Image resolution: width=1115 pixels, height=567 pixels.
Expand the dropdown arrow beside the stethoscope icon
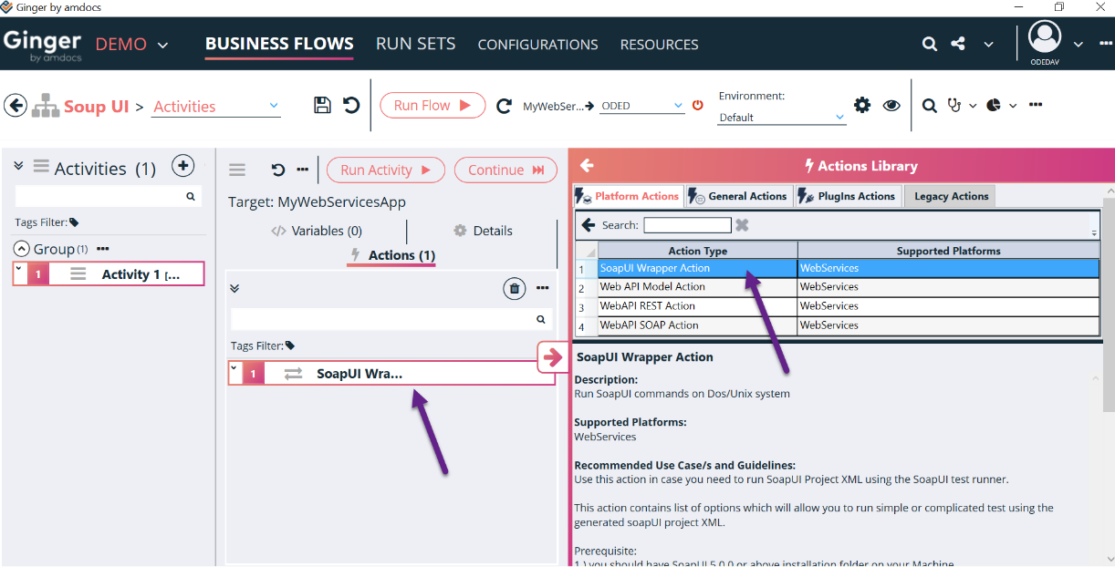pos(972,106)
